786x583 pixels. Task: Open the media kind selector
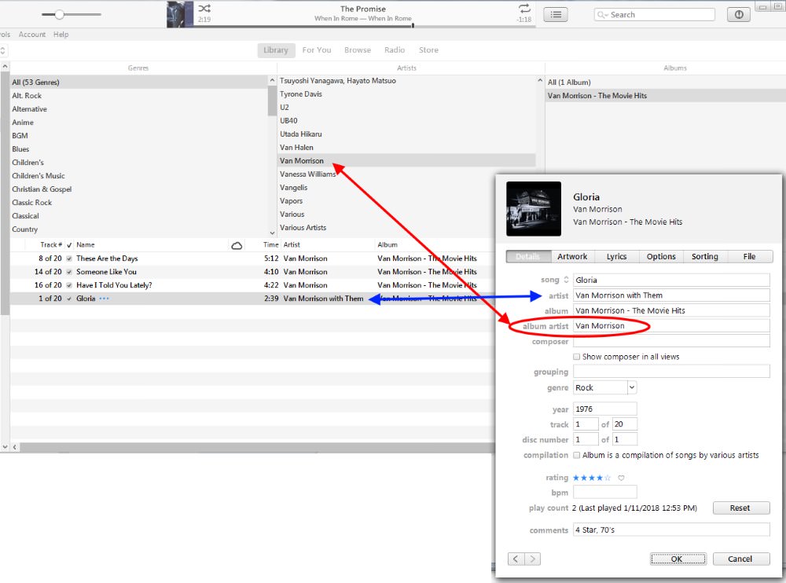click(x=2, y=50)
